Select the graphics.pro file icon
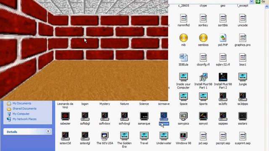This screenshot has height=151, width=269. click(243, 38)
